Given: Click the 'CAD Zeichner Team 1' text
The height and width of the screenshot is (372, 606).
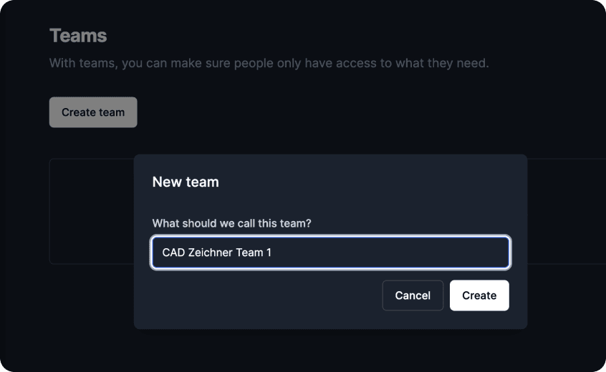Looking at the screenshot, I should [217, 253].
